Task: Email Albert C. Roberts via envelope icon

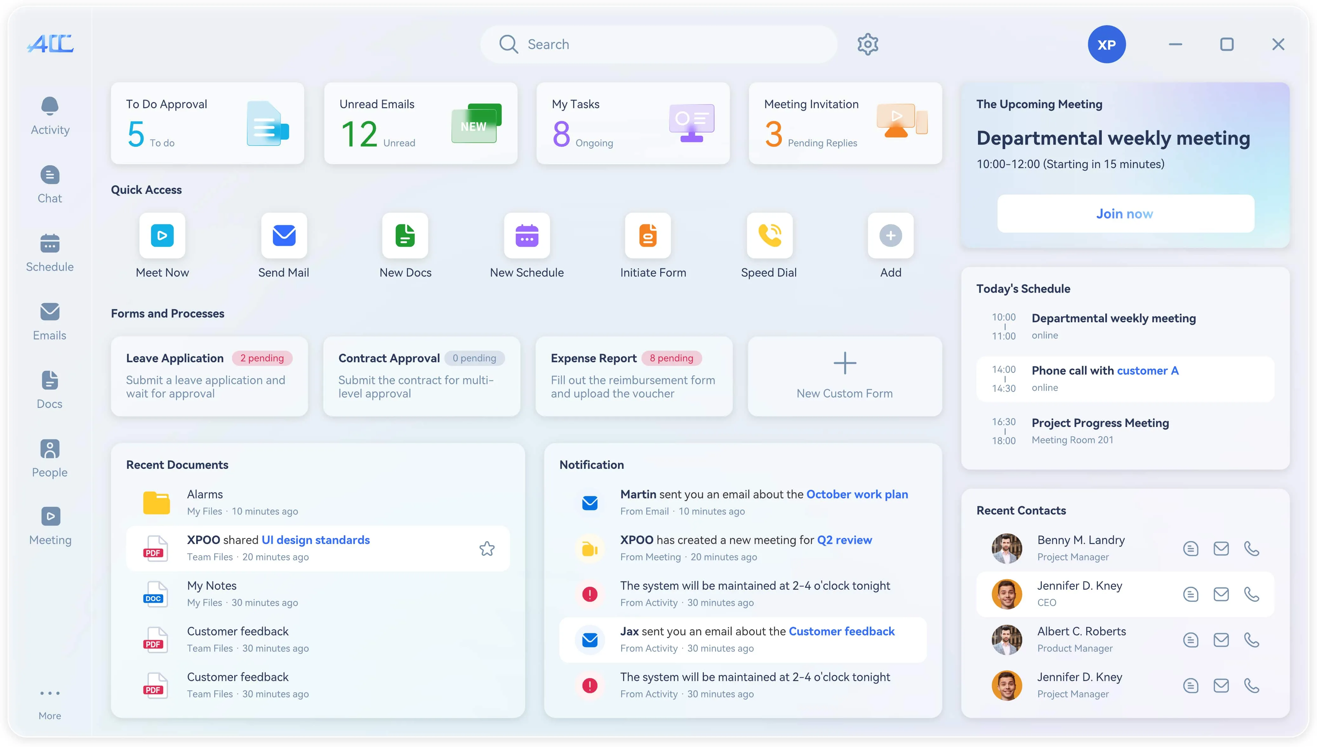Action: 1221,640
